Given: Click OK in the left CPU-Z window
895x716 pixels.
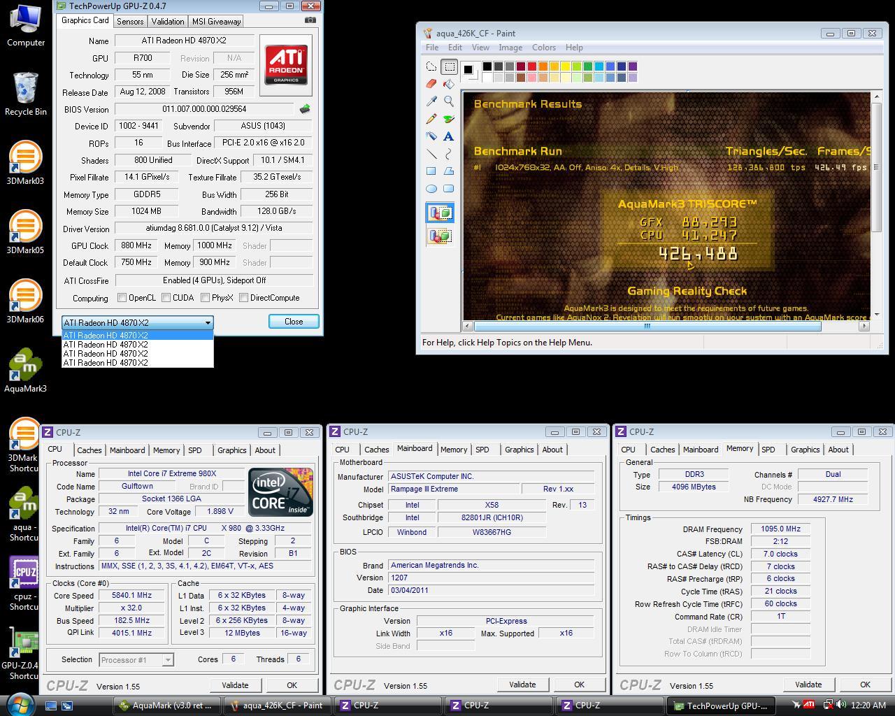Looking at the screenshot, I should (292, 685).
